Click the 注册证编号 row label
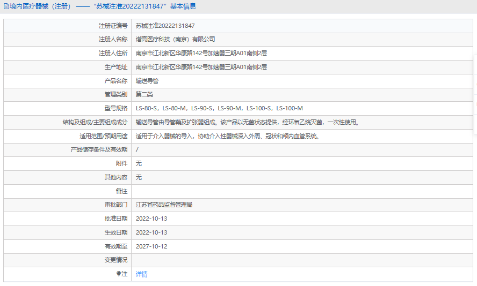 pyautogui.click(x=113, y=26)
